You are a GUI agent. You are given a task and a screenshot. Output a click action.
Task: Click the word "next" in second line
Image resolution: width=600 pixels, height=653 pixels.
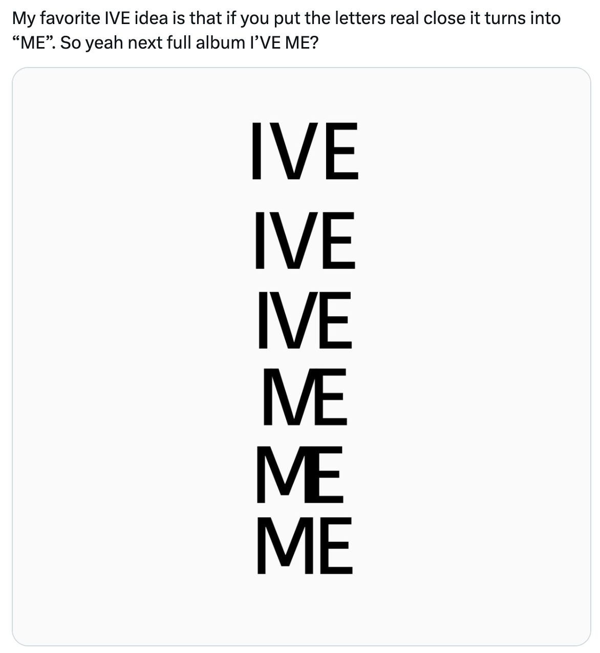(x=144, y=42)
